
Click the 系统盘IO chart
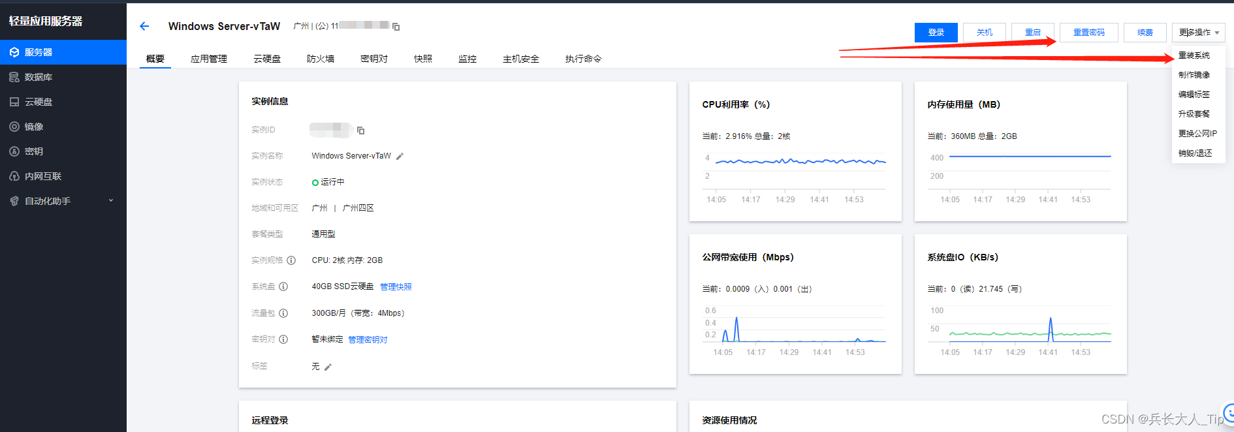click(x=1020, y=331)
